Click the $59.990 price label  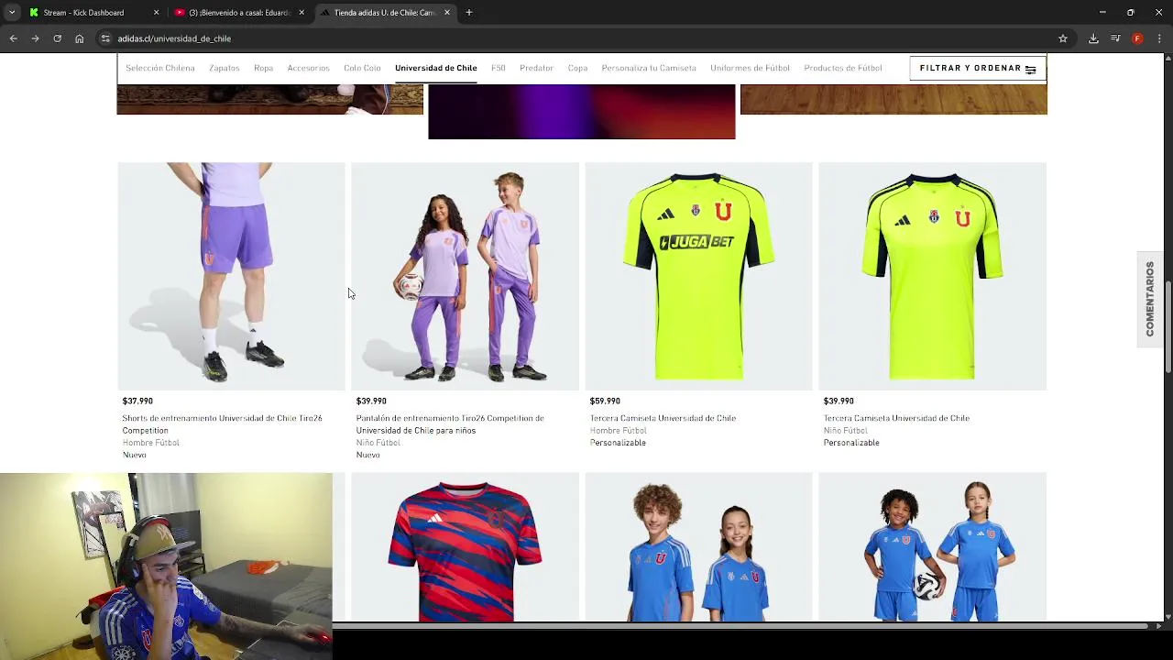pos(605,401)
